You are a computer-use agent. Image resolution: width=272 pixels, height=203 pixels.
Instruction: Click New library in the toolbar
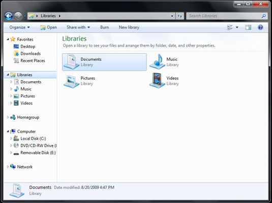[x=129, y=27]
